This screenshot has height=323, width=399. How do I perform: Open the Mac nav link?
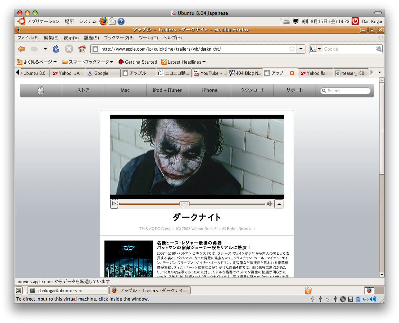pyautogui.click(x=125, y=90)
